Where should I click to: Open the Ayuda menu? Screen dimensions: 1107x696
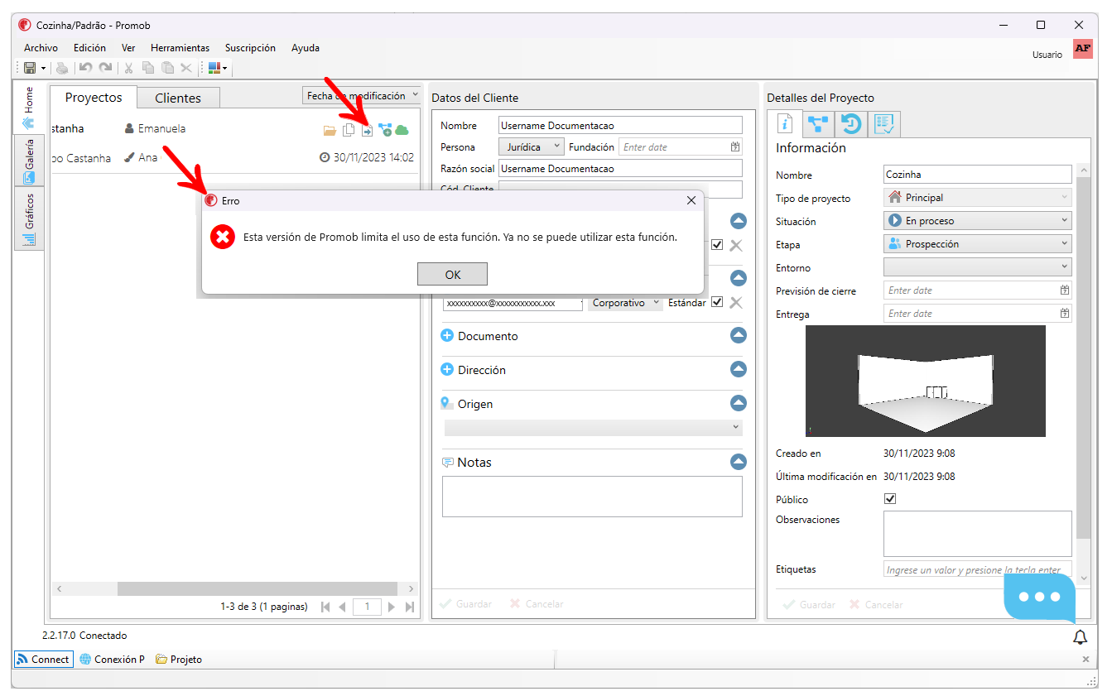point(306,48)
